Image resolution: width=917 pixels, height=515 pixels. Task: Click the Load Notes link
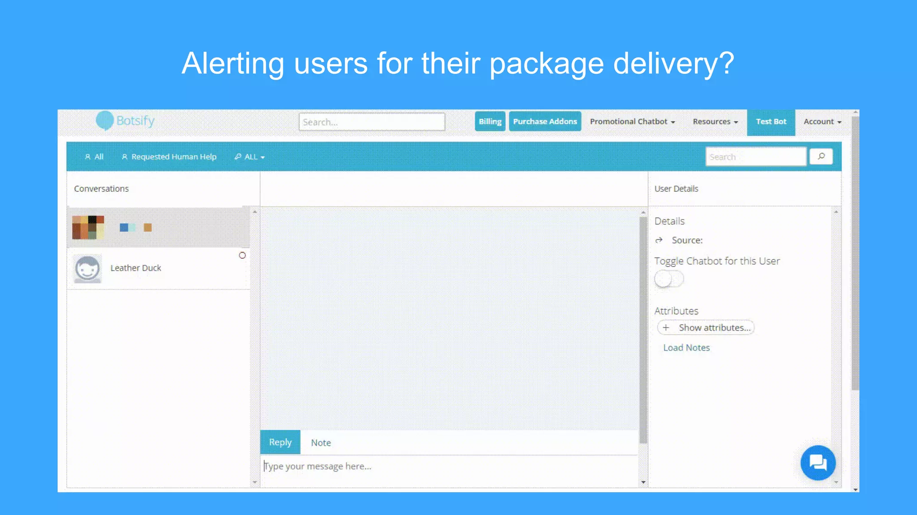[x=686, y=347]
